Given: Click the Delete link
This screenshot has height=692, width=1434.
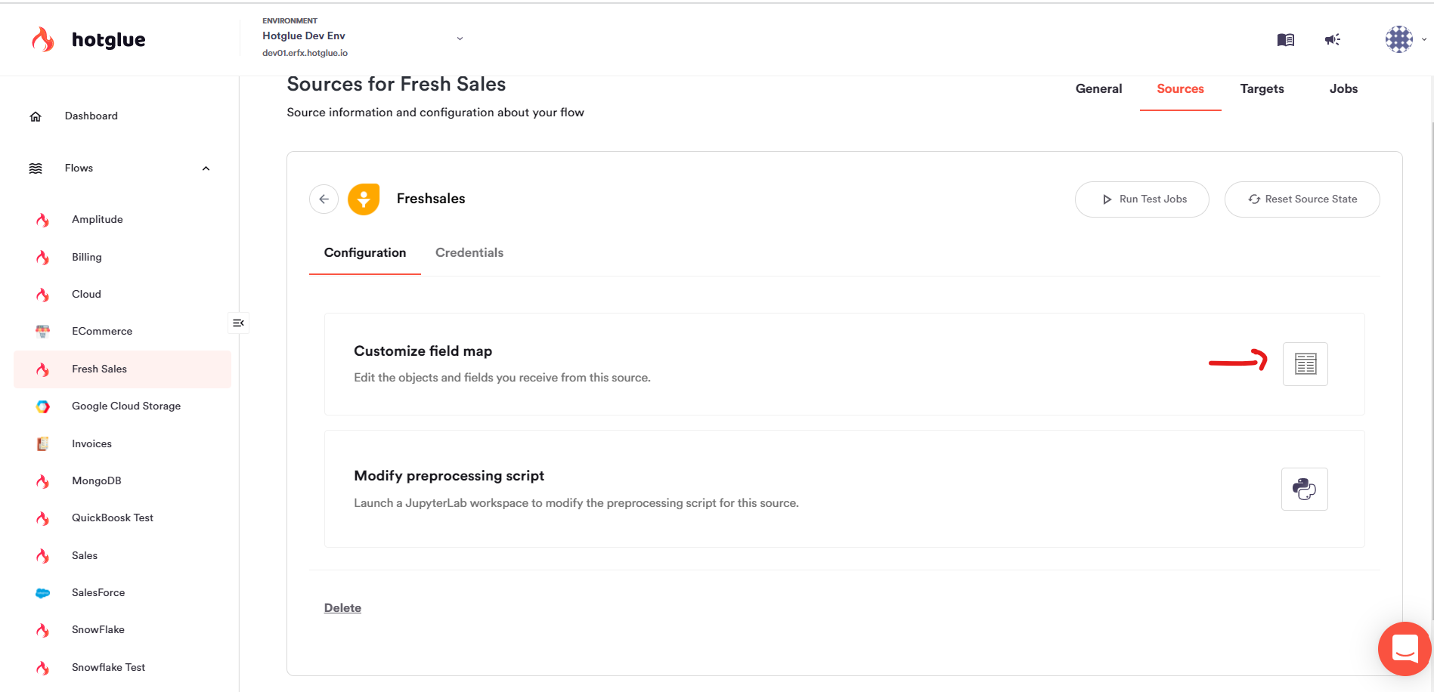Looking at the screenshot, I should (x=342, y=608).
